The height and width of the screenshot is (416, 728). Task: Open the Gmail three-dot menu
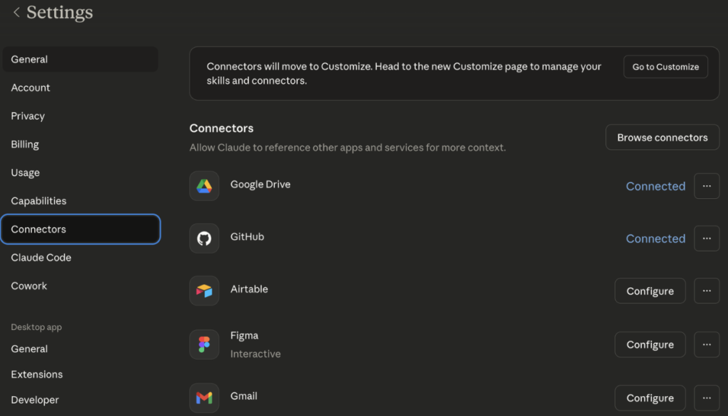point(706,398)
